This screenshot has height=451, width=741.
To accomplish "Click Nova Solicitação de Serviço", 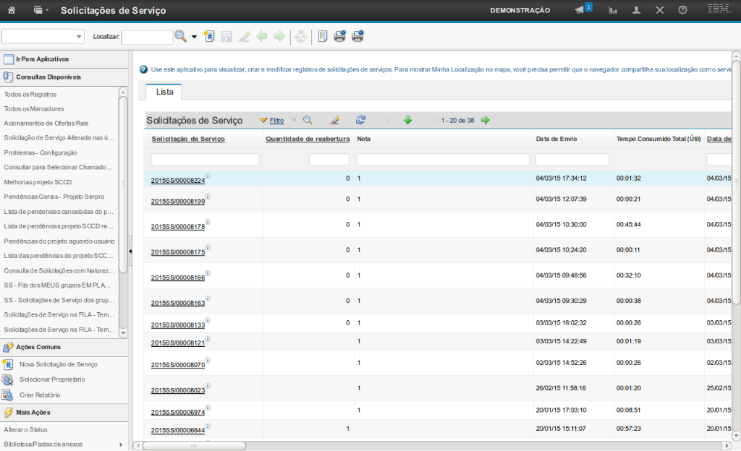I will click(x=58, y=364).
